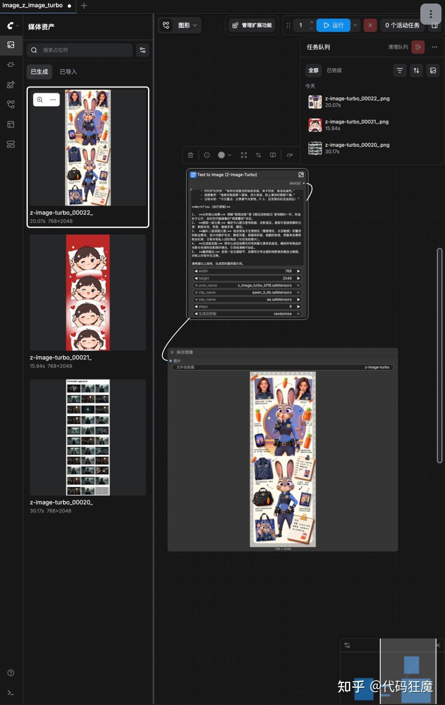Open the help center icon
Image resolution: width=445 pixels, height=705 pixels.
tap(11, 673)
